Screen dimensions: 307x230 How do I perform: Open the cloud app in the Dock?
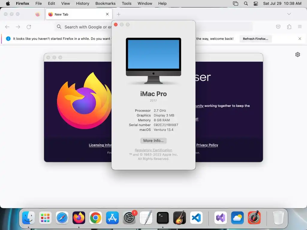(237, 218)
